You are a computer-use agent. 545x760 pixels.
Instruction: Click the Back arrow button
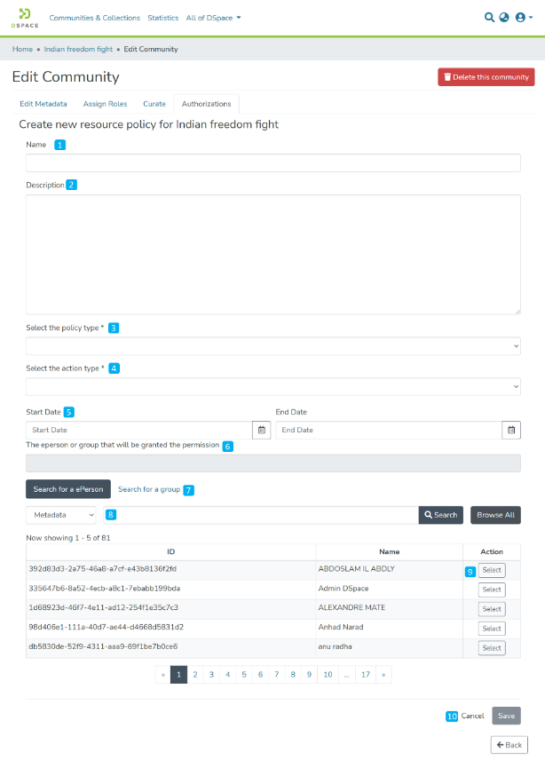coord(509,744)
